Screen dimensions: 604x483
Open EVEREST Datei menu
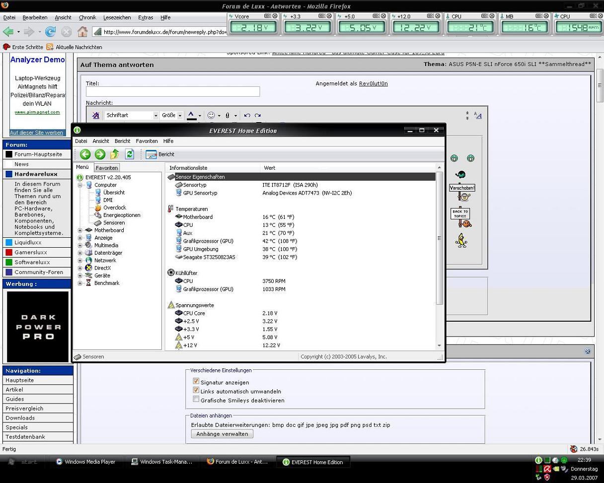(81, 141)
